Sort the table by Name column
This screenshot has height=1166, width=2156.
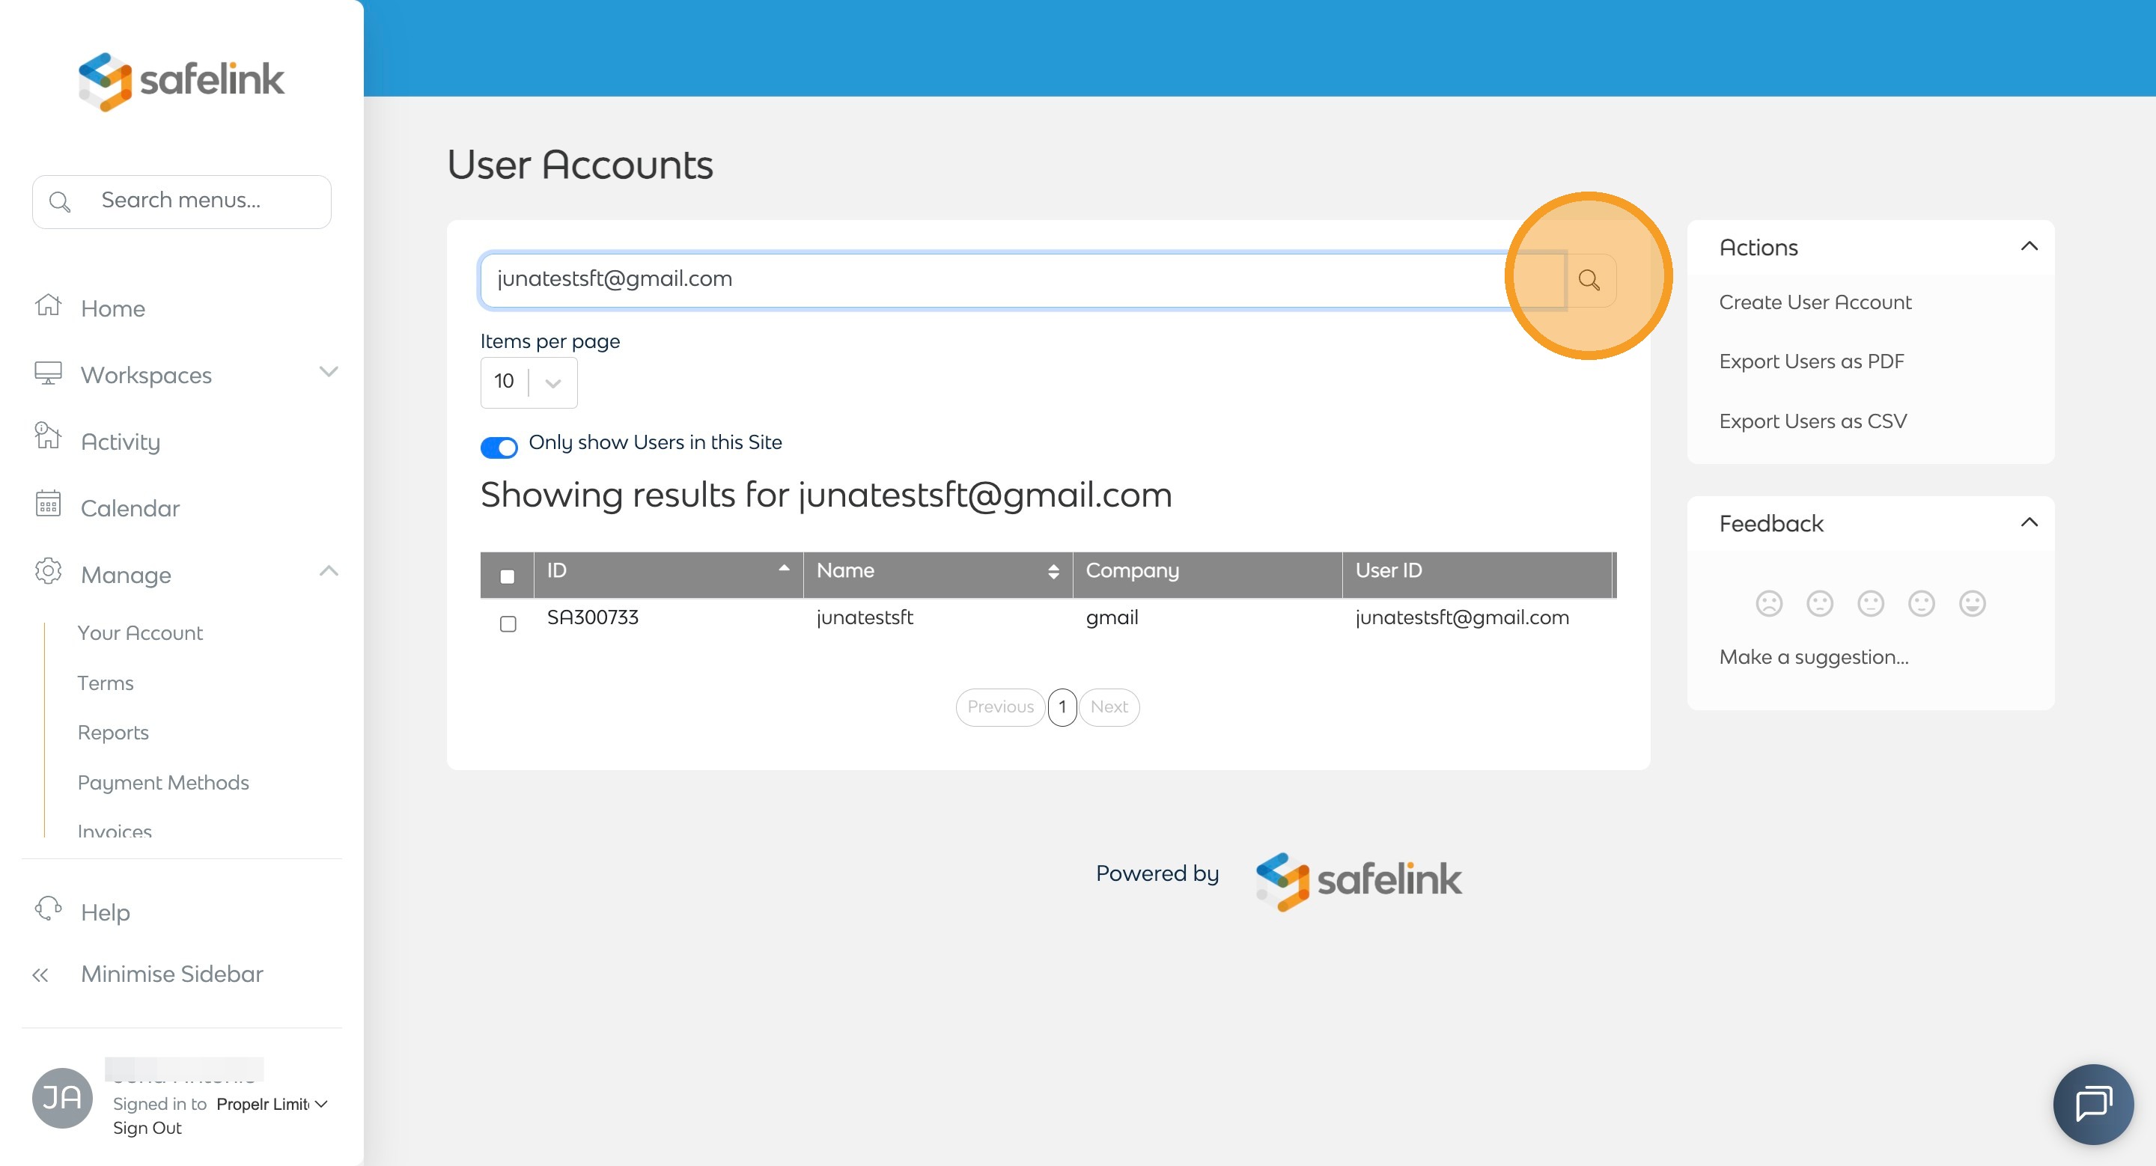[x=1053, y=570]
